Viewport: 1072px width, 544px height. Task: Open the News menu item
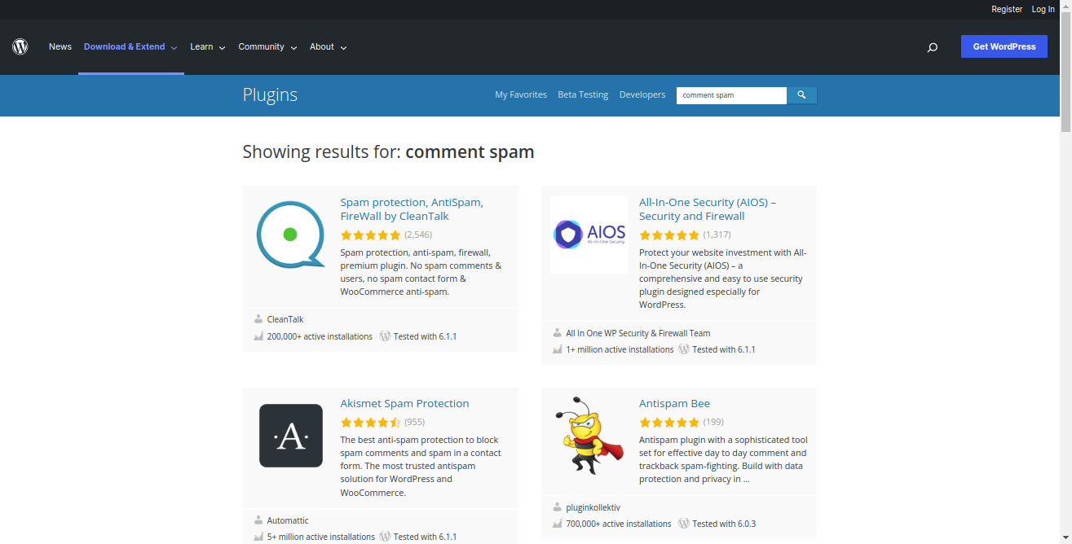[60, 47]
